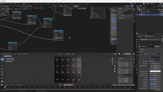Click the Subsurface Color white swatch
Viewport: 163px width, 92px height.
tap(155, 71)
